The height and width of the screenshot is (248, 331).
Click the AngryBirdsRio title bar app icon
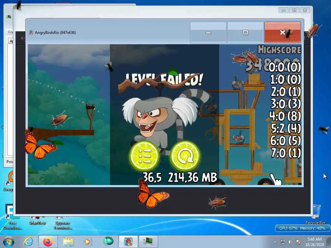click(31, 33)
